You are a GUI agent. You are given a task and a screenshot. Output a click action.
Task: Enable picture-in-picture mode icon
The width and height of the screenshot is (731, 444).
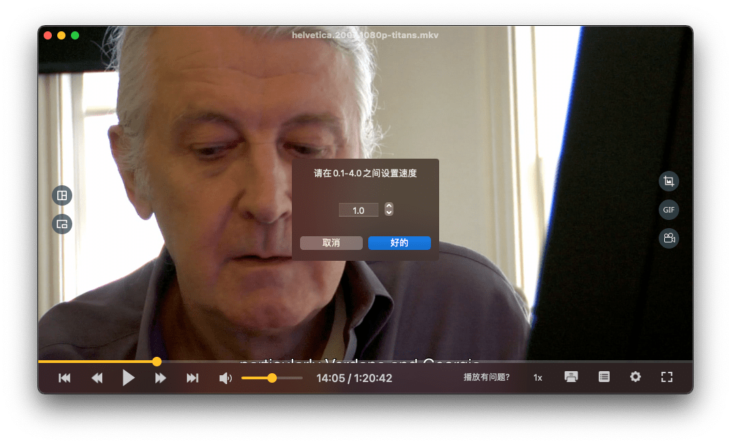tap(62, 224)
